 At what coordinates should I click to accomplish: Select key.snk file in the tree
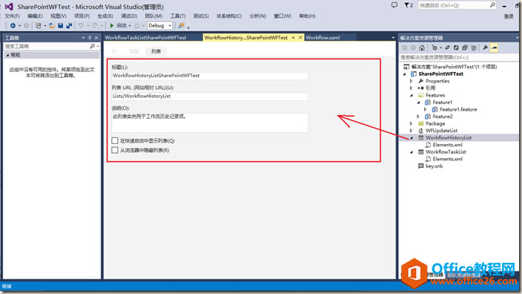pos(434,166)
